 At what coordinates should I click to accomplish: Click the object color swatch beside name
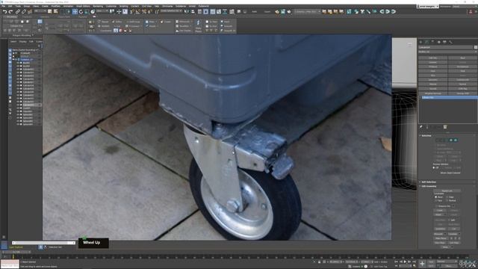476,47
